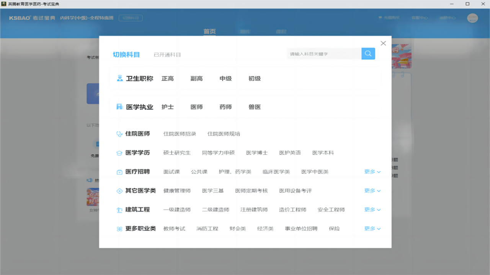This screenshot has height=275, width=490.
Task: Click the 医疗招聘 medical kit icon
Action: click(x=119, y=172)
